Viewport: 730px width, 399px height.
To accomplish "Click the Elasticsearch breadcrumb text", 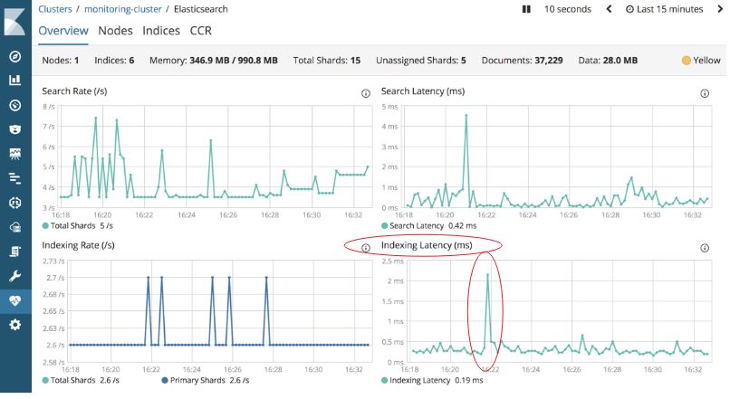I will (x=201, y=9).
